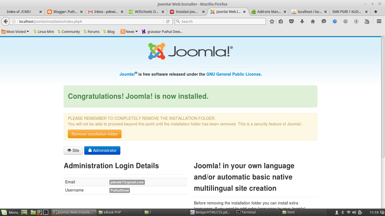Open the user applet in system tray
Image resolution: width=385 pixels, height=216 pixels.
337,212
